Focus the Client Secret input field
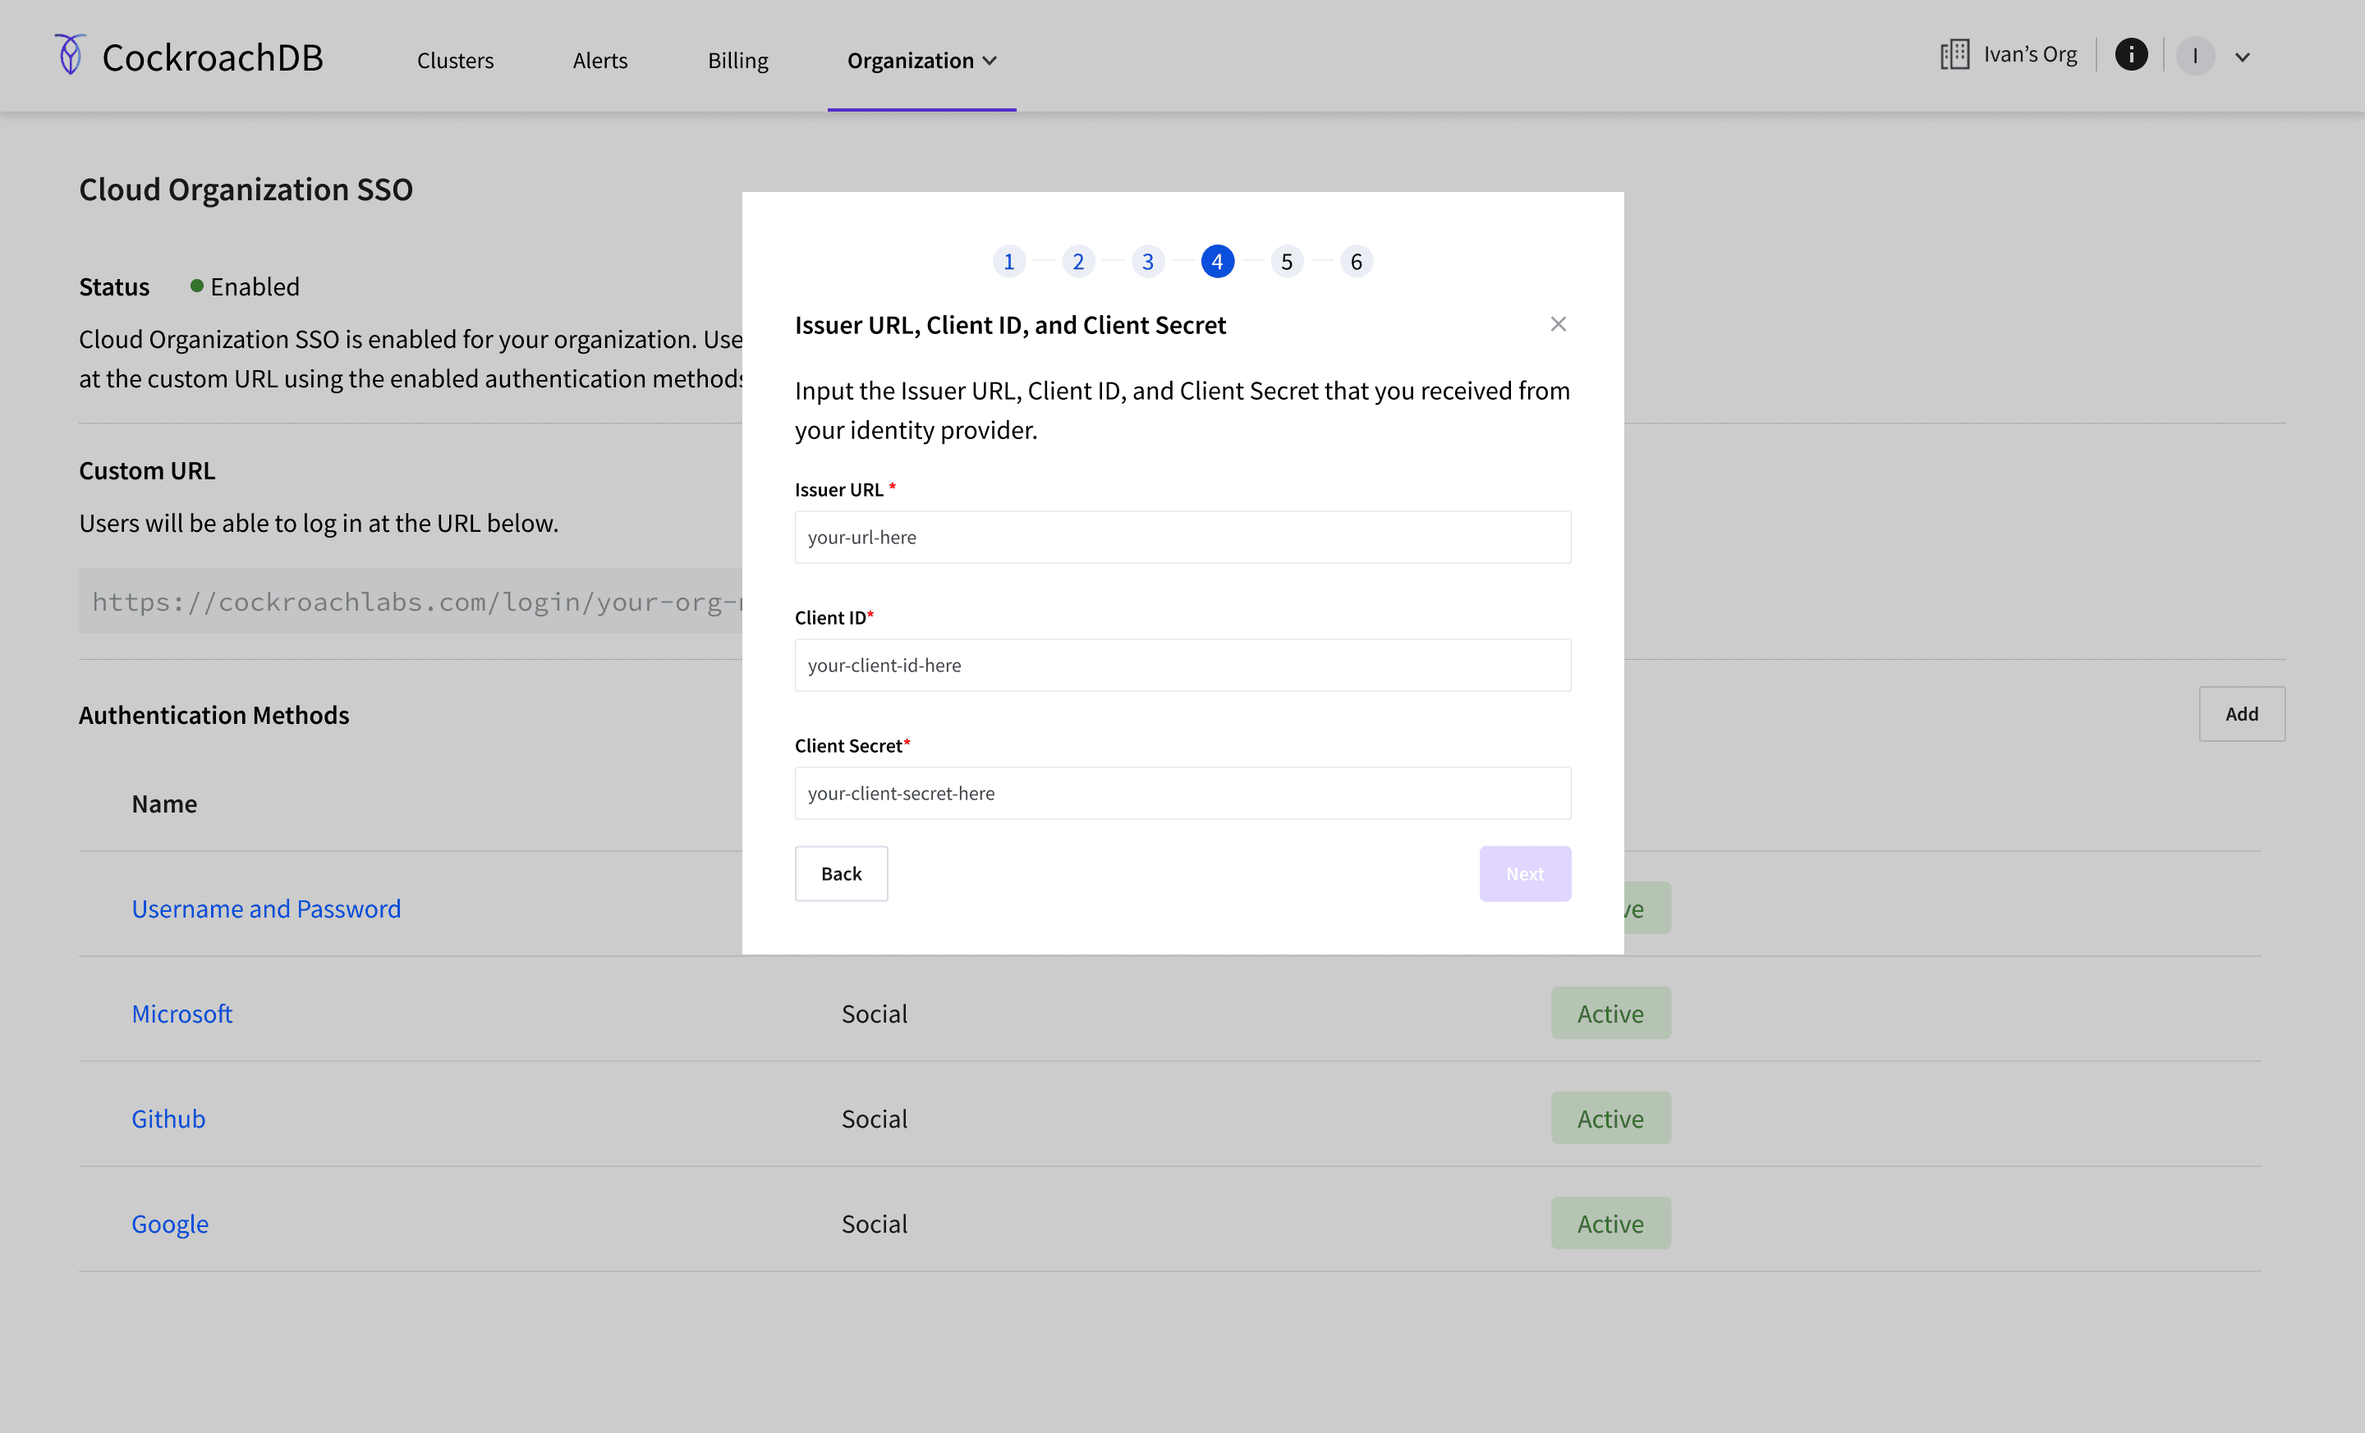Image resolution: width=2365 pixels, height=1433 pixels. coord(1182,793)
